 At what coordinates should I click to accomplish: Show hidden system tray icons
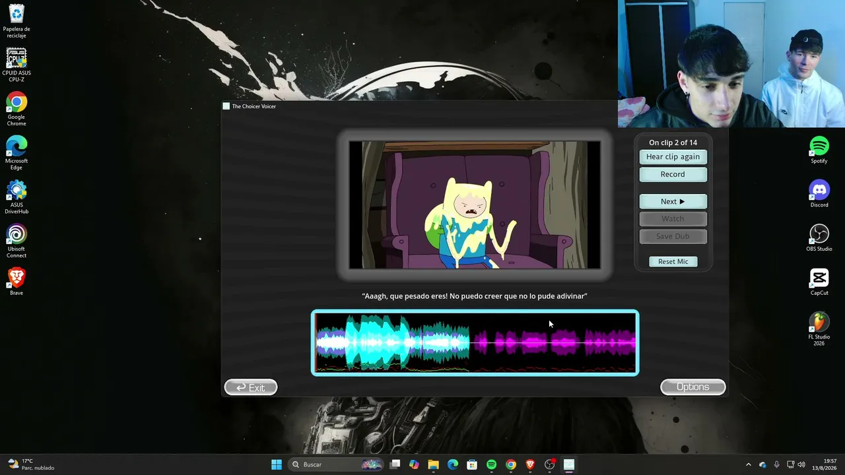click(748, 464)
